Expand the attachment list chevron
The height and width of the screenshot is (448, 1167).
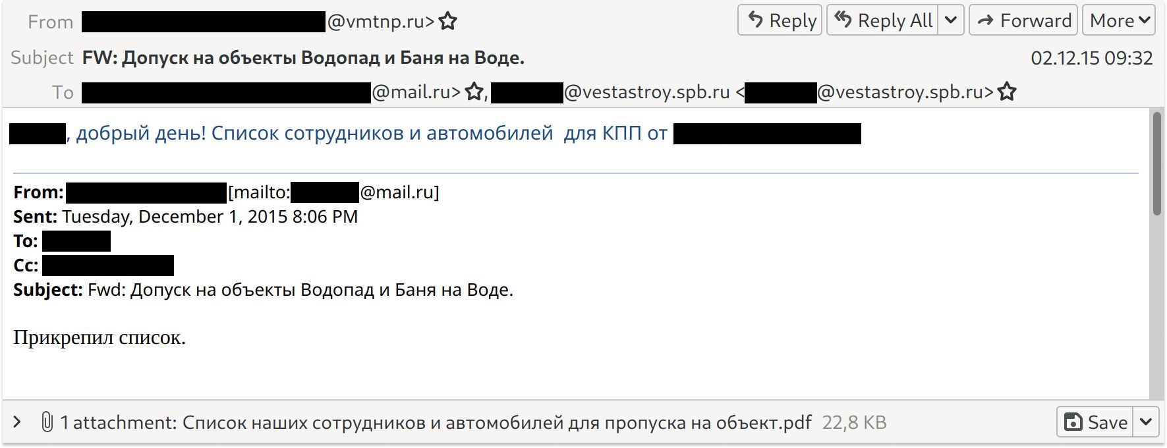click(18, 422)
